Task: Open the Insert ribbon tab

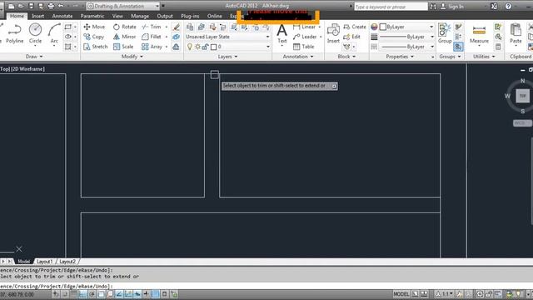Action: pos(37,16)
